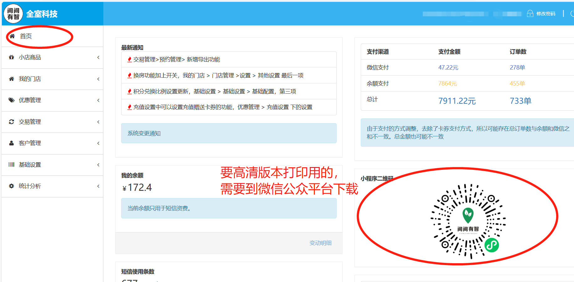
Task: Expand the 客户管理 menu chevron
Action: point(98,143)
